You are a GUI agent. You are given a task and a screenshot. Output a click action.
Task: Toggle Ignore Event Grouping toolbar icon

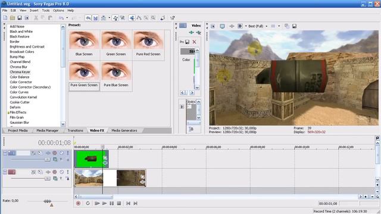point(123,18)
